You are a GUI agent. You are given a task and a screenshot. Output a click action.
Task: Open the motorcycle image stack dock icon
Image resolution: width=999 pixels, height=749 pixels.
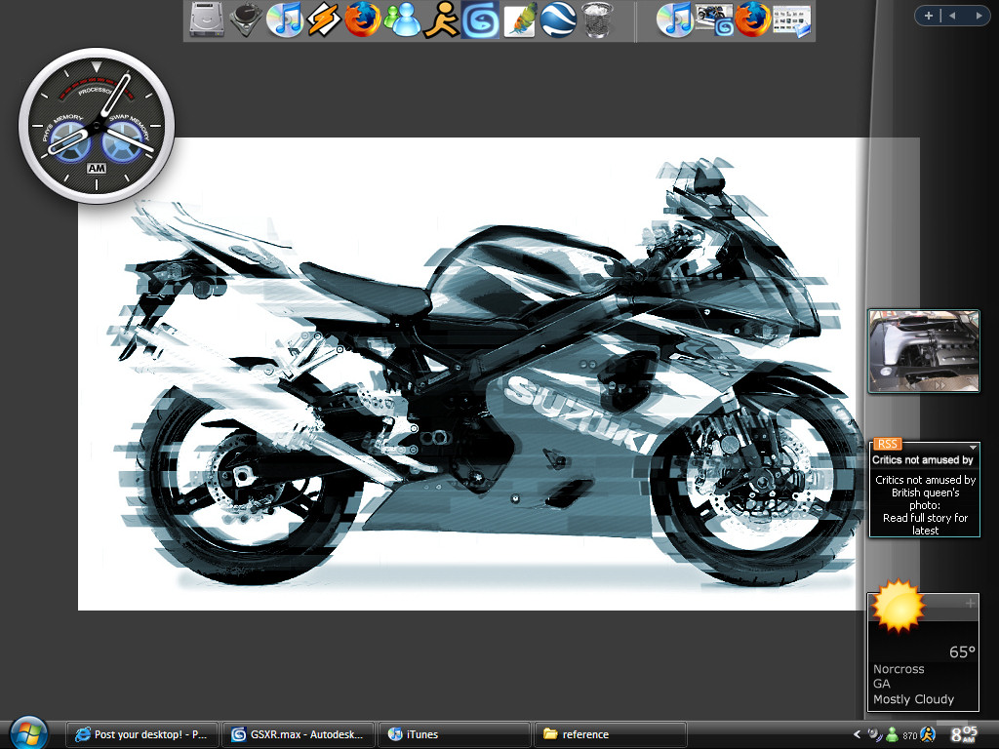(x=714, y=20)
